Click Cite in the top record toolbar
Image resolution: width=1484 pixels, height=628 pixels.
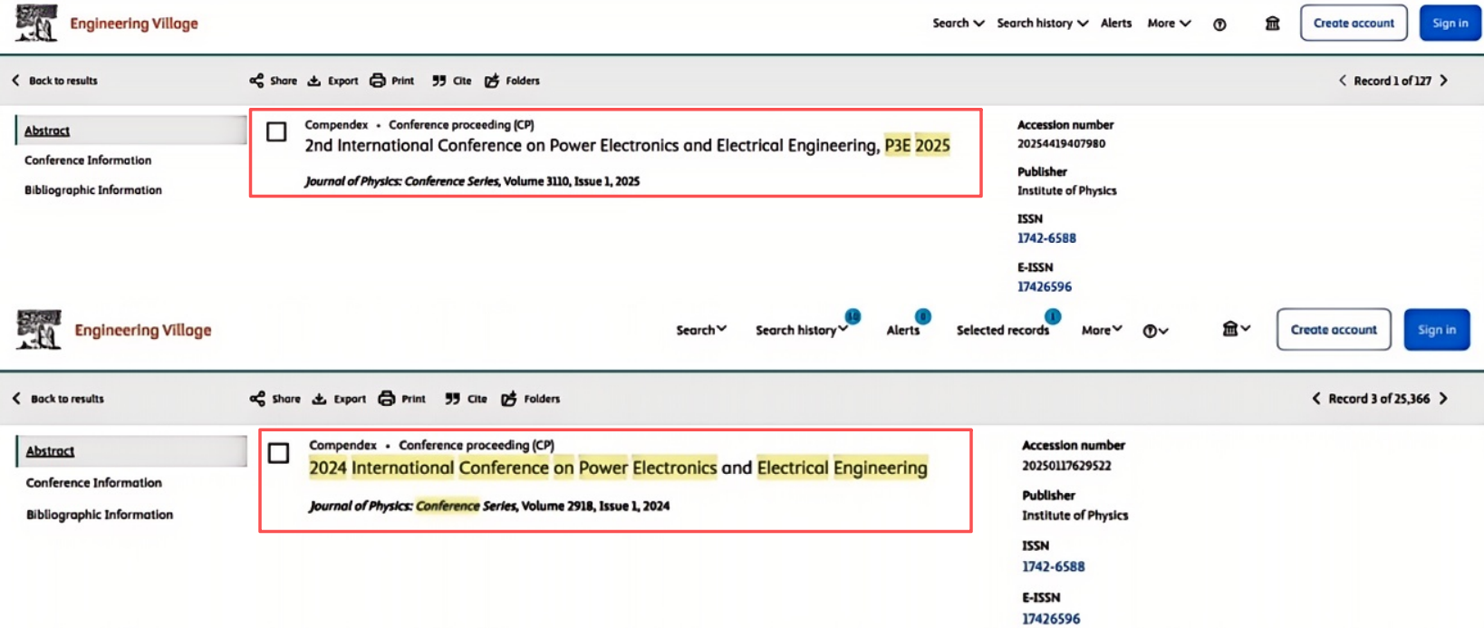(451, 81)
